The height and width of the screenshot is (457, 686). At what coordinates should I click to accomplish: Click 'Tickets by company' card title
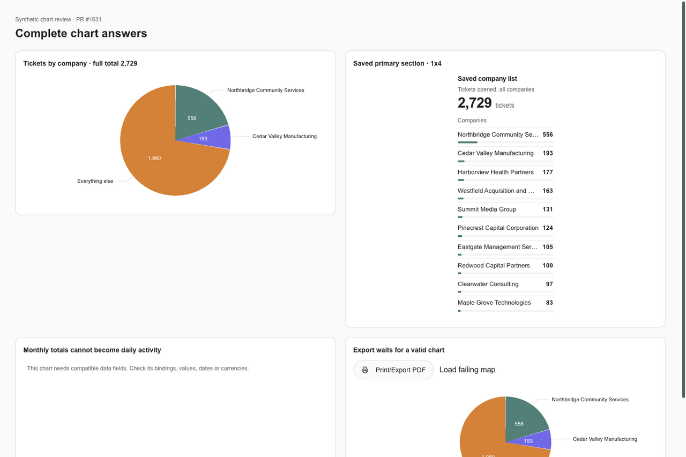[x=80, y=63]
